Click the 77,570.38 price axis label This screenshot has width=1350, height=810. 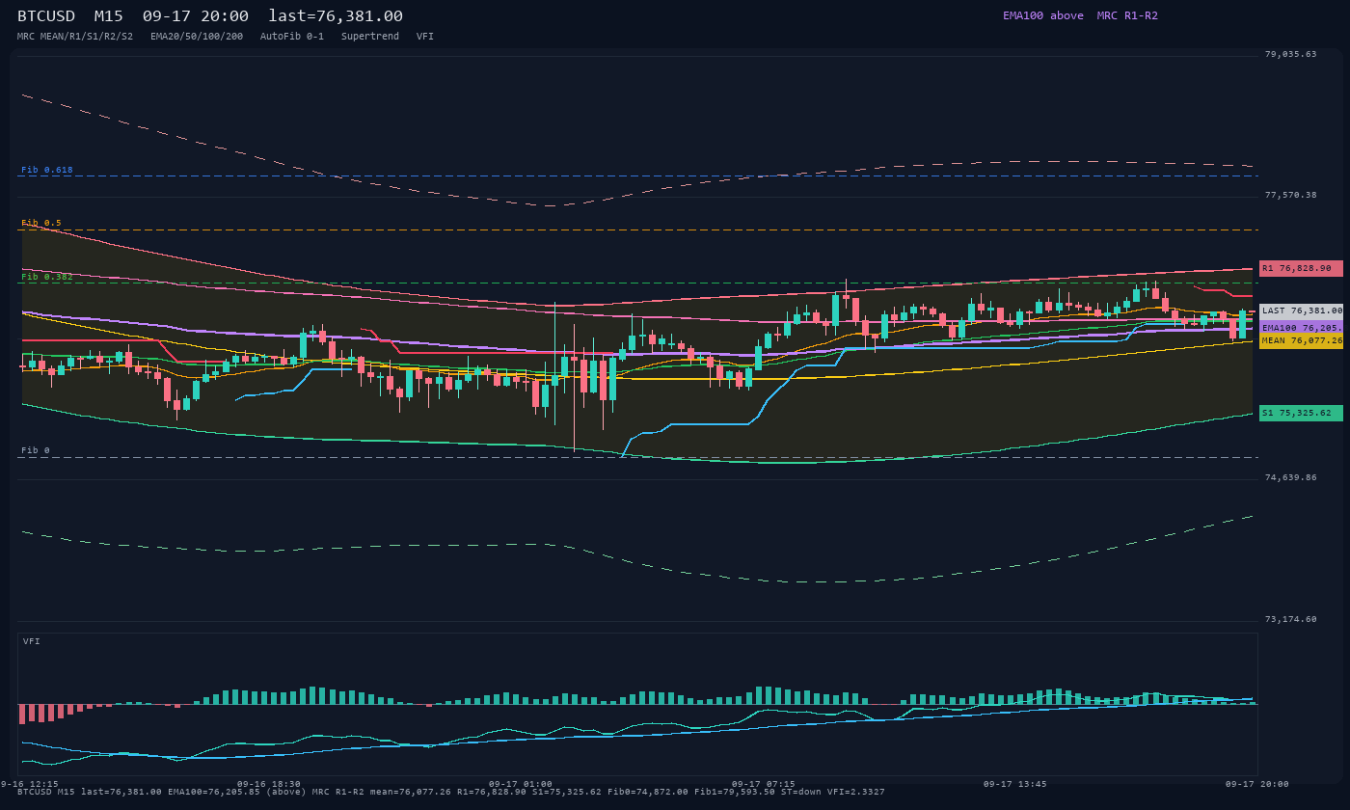pos(1290,195)
